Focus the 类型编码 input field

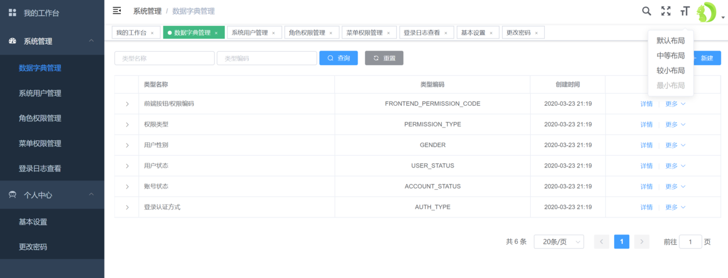(x=267, y=58)
